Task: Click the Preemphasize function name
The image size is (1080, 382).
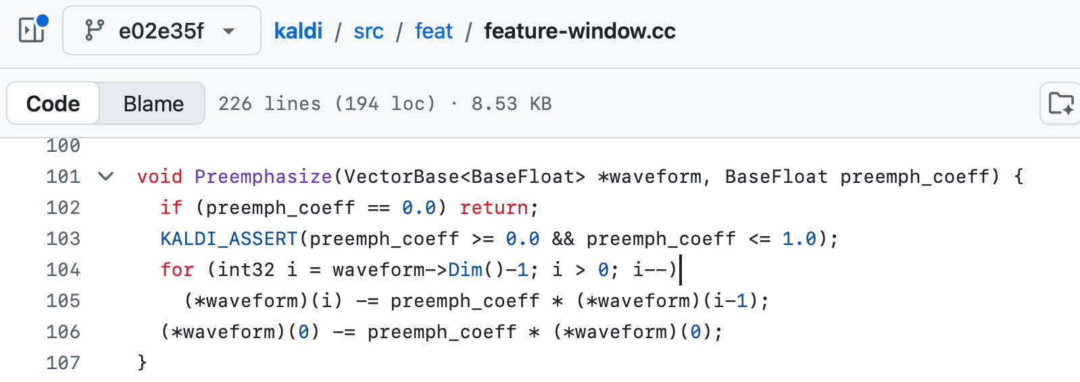Action: point(263,177)
